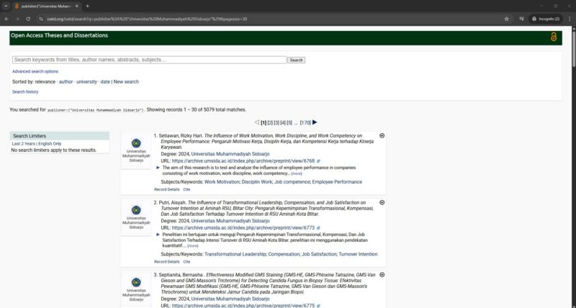Jump to page 170 of results
Viewport: 576px width, 308px height.
305,123
